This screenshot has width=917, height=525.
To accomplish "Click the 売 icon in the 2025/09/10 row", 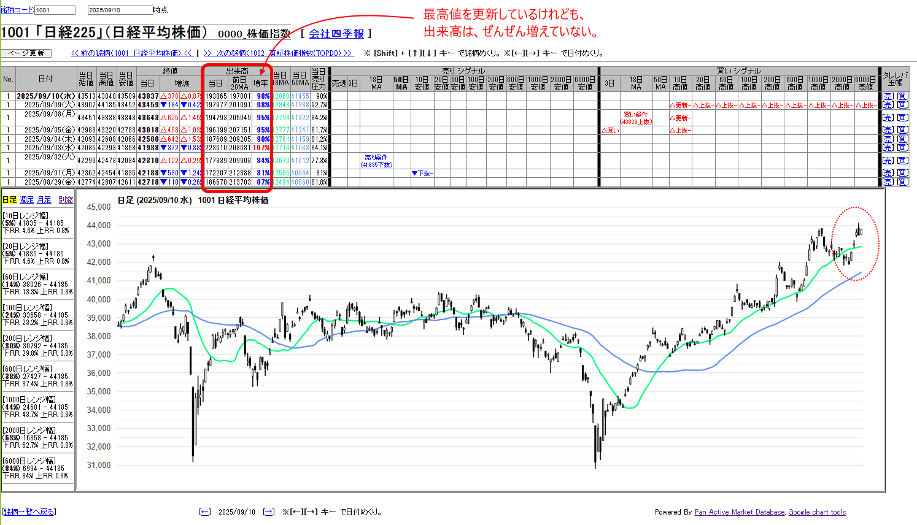I will click(888, 96).
